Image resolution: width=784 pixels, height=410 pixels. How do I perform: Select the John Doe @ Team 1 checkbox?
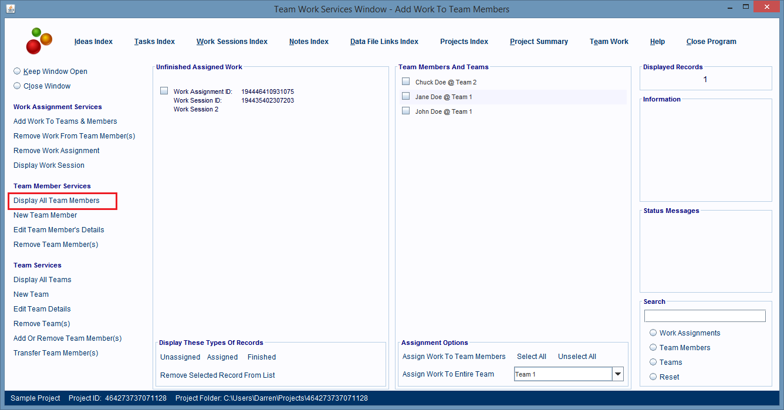pyautogui.click(x=405, y=111)
